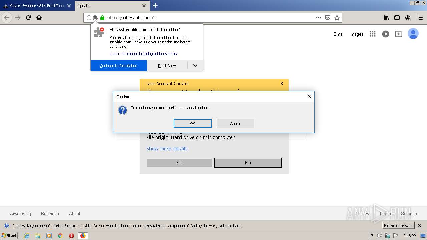The height and width of the screenshot is (240, 427).
Task: Go to the Firefox home page
Action: tap(39, 18)
